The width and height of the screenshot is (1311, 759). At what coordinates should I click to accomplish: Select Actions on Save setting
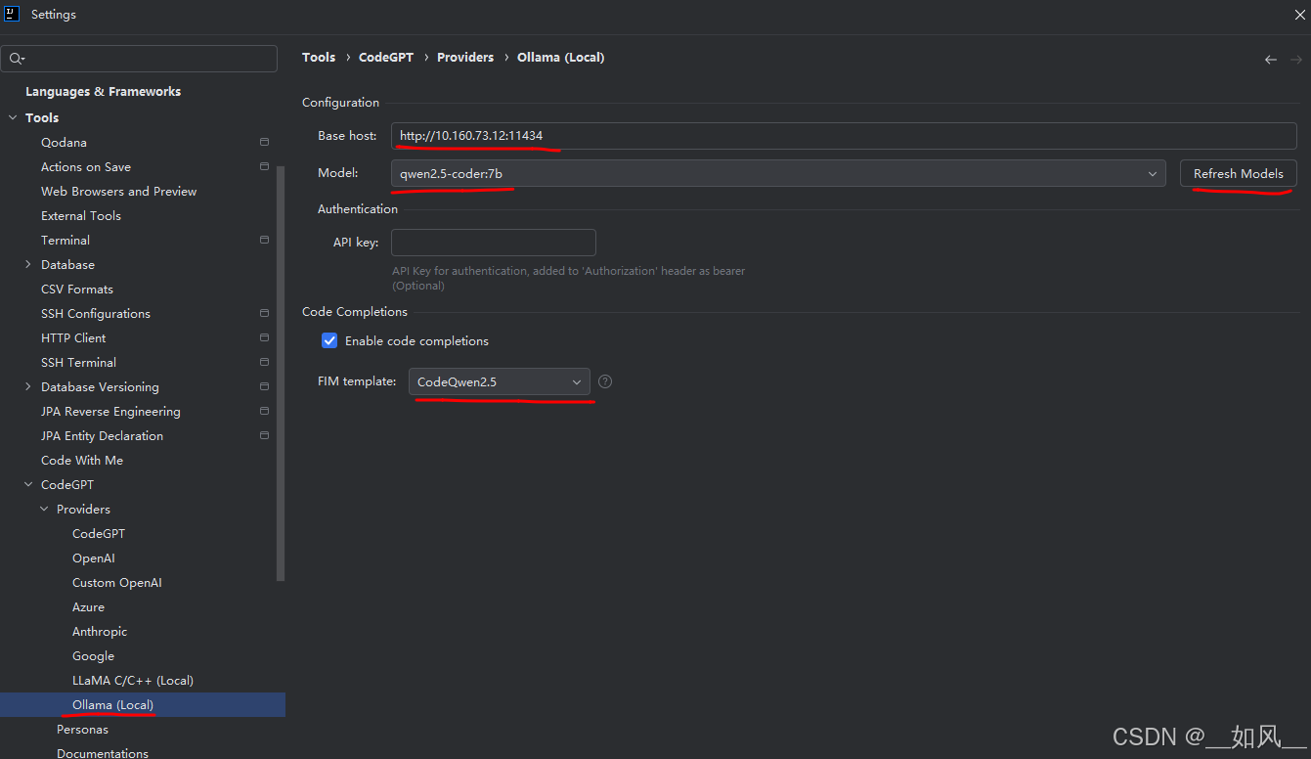point(86,166)
